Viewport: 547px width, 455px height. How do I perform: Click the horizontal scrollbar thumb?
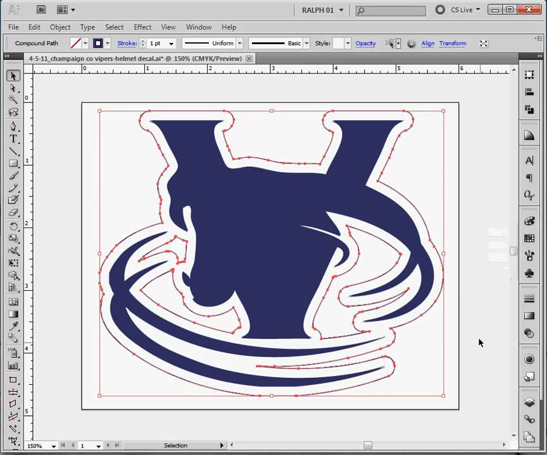pyautogui.click(x=368, y=445)
